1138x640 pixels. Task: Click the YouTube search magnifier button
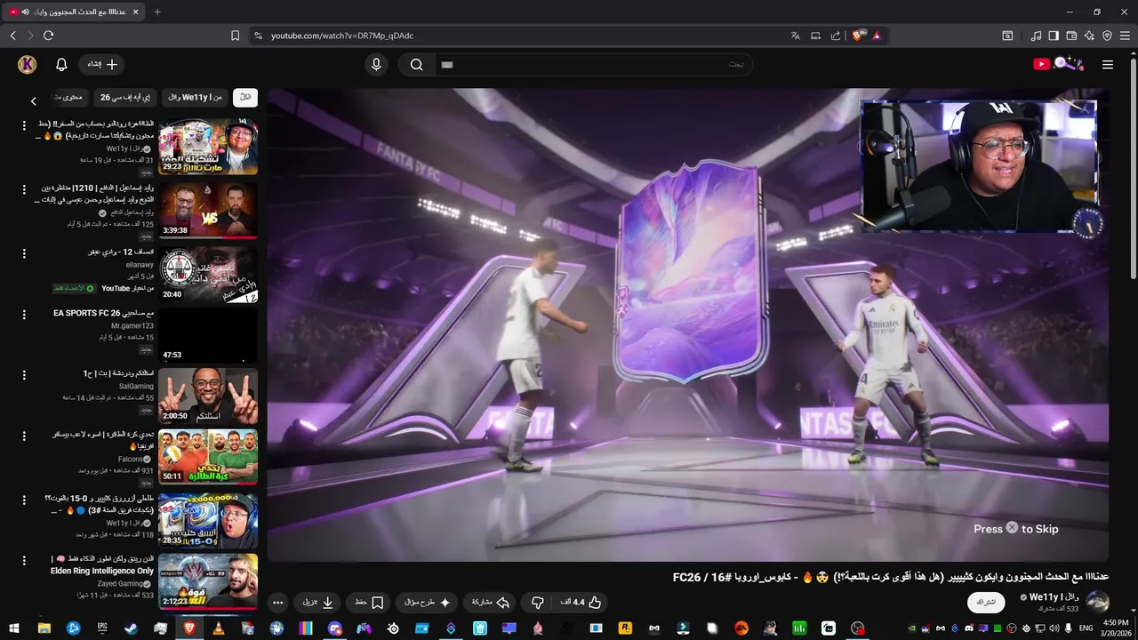click(416, 64)
